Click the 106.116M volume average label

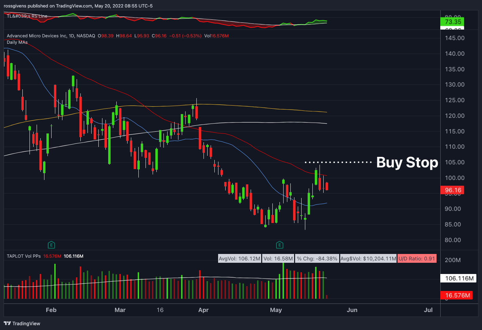point(459,278)
